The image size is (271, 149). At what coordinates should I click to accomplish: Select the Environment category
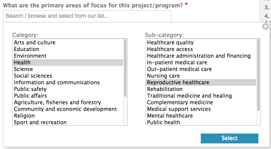(x=30, y=56)
